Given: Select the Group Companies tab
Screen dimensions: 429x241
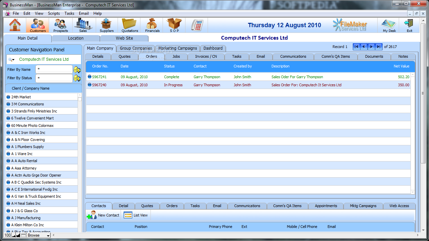Looking at the screenshot, I should pos(136,48).
